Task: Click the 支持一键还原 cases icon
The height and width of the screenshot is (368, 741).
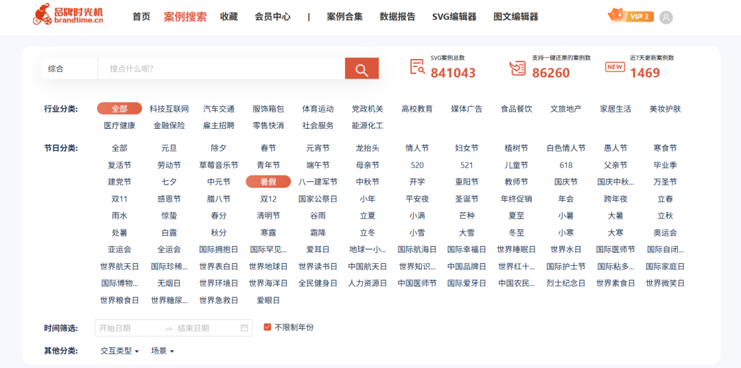Action: (517, 68)
